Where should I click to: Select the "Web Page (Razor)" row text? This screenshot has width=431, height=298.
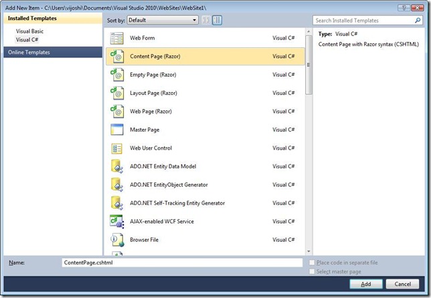(x=151, y=112)
